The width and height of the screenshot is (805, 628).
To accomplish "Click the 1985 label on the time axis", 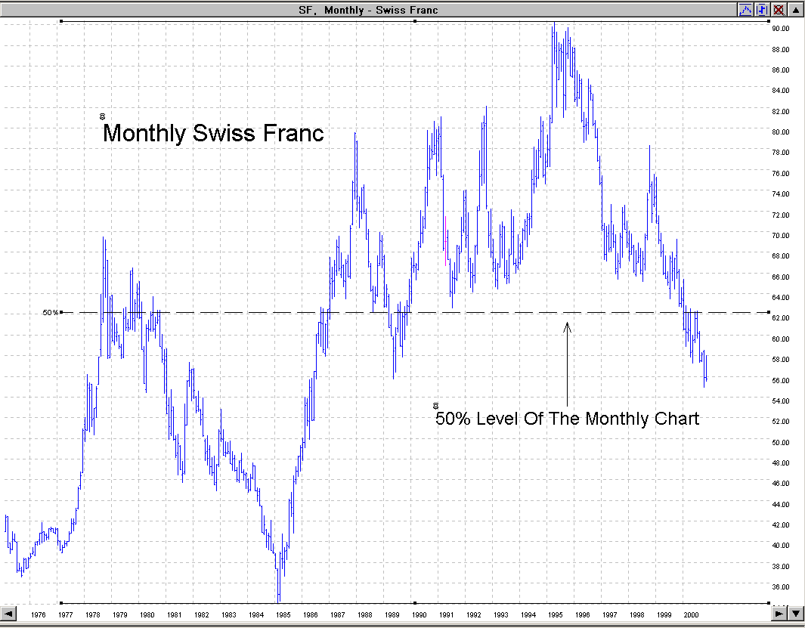I will pos(283,615).
